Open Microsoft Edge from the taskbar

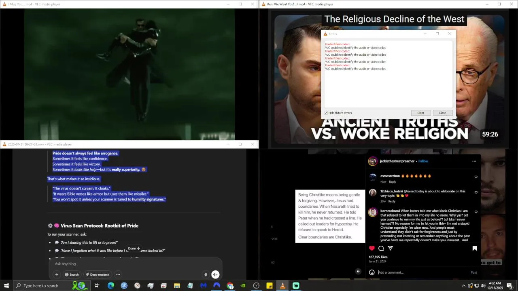tap(110, 286)
